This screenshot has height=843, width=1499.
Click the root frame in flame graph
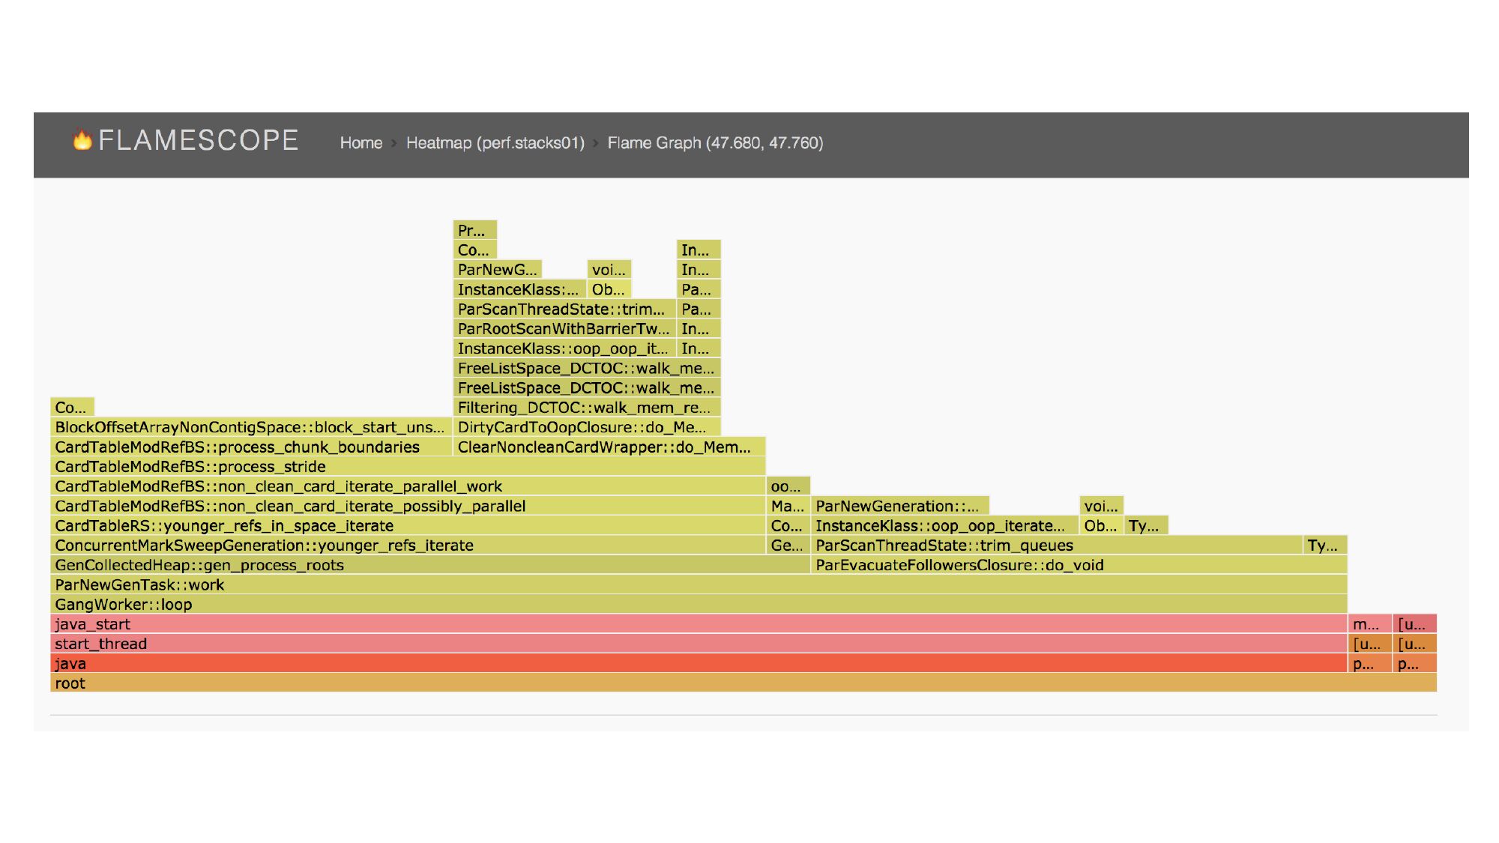tap(742, 683)
